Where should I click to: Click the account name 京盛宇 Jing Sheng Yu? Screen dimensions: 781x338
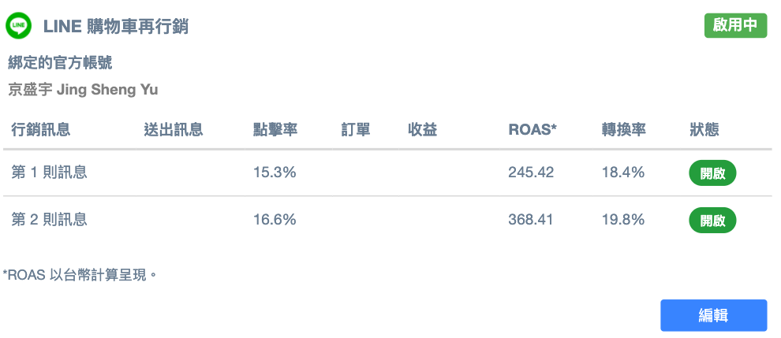coord(83,89)
